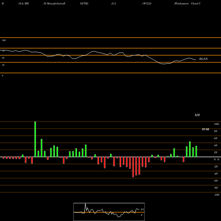Click the MR value 39.92 readout
This screenshot has width=221, height=221.
pyautogui.click(x=206, y=130)
